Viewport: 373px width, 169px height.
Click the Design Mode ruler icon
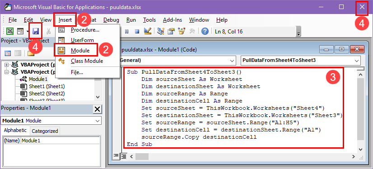click(148, 31)
